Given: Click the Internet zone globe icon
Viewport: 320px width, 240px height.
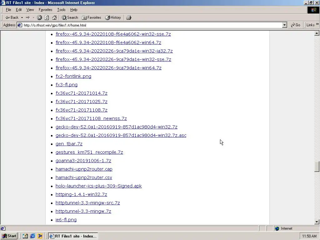Looking at the screenshot, I should (277, 228).
